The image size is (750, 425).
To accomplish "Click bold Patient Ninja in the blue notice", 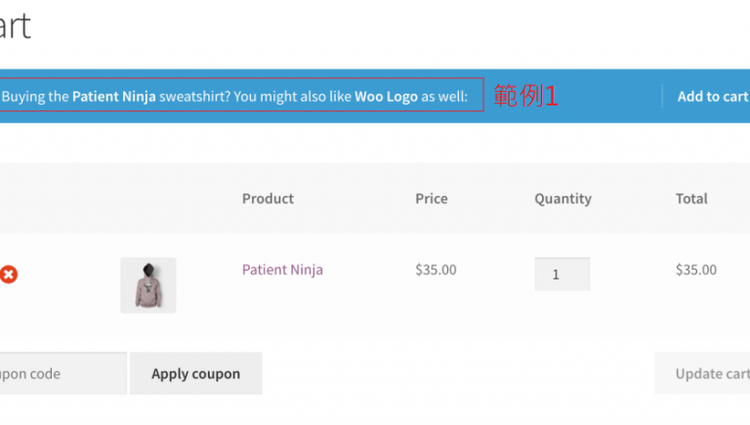I will click(x=113, y=96).
